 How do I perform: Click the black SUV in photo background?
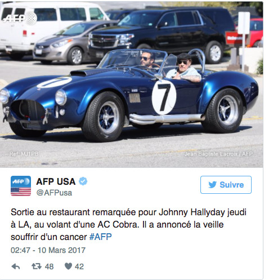point(162,33)
